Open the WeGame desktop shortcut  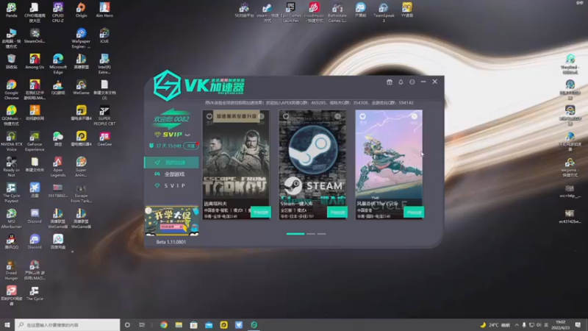[81, 87]
